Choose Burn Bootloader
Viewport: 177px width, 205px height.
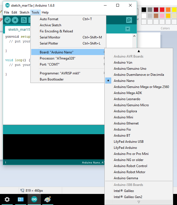coord(68,79)
